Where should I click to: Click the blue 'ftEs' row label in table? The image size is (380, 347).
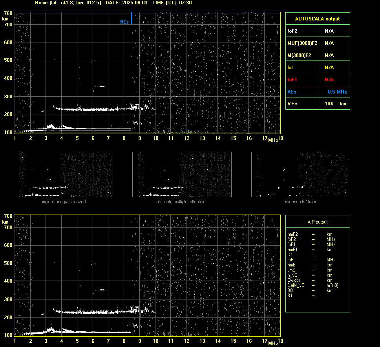point(292,92)
